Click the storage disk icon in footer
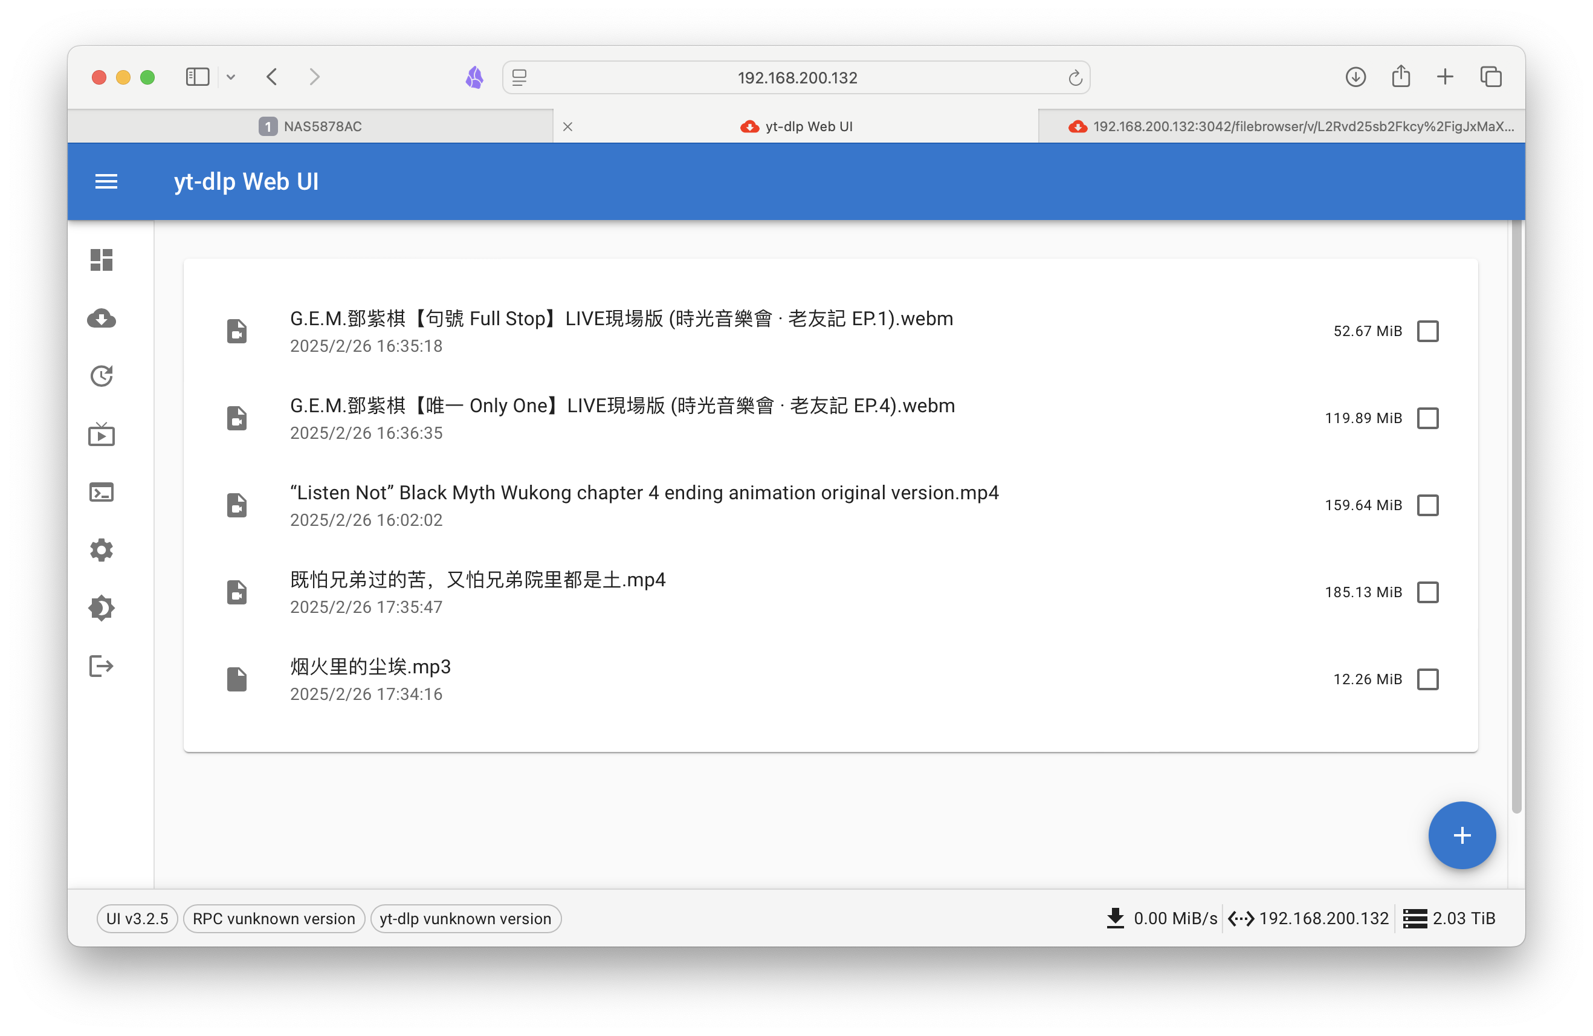1593x1036 pixels. 1415,919
